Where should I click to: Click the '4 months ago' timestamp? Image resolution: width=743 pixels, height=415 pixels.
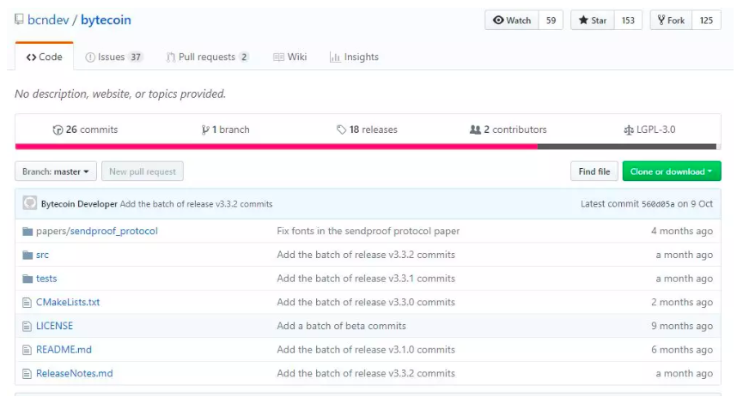point(682,231)
